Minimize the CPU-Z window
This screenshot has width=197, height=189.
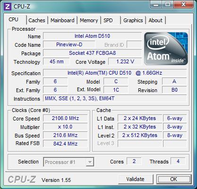click(156, 4)
